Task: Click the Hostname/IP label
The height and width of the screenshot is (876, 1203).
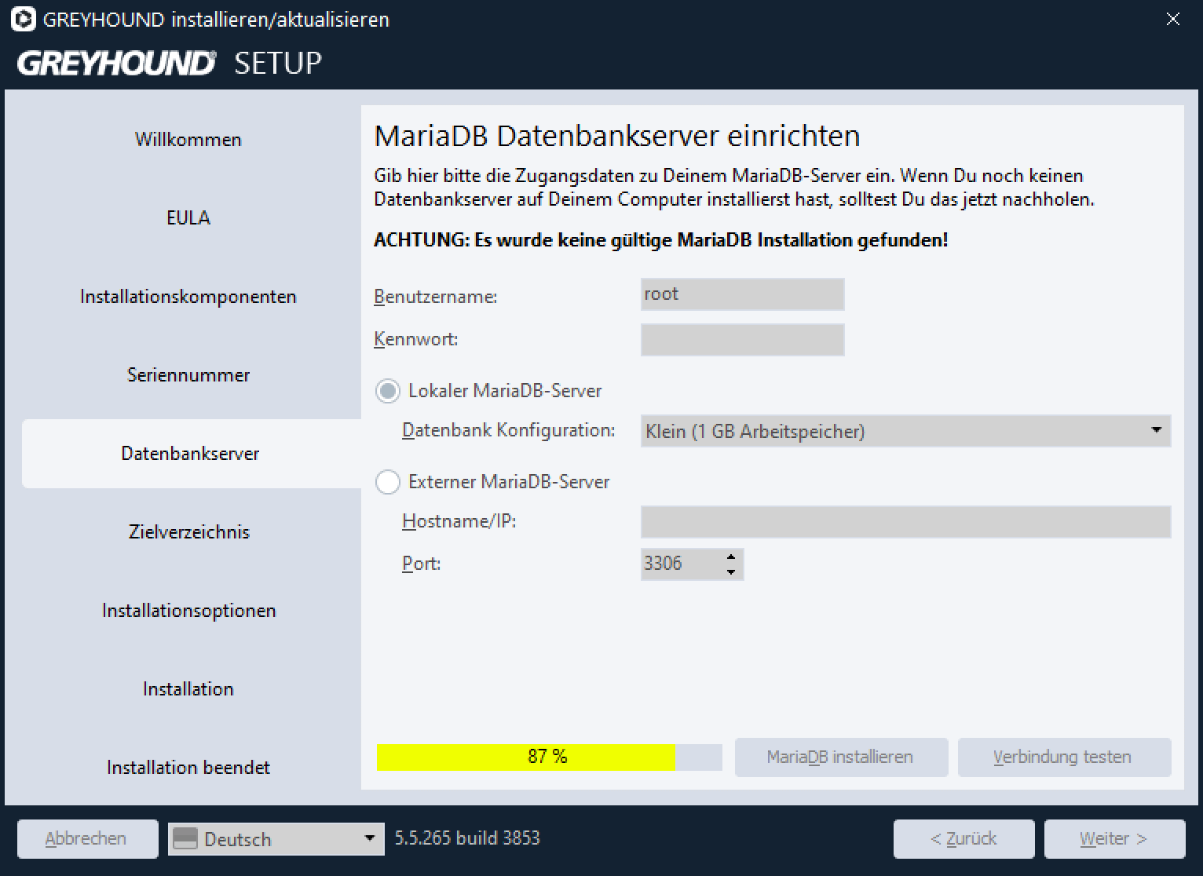Action: (x=459, y=522)
